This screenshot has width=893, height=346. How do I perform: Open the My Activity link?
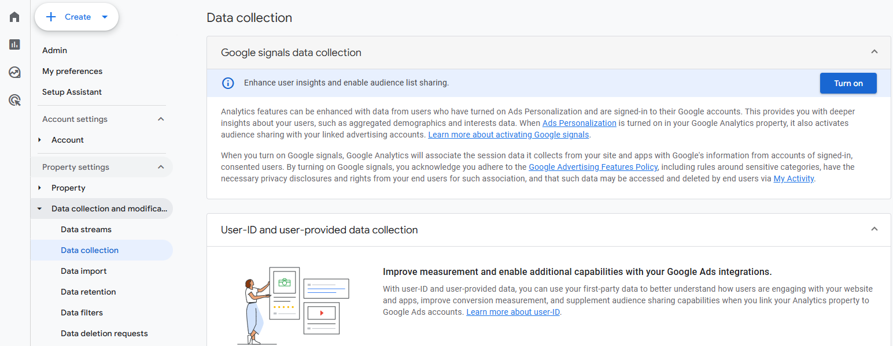[794, 178]
